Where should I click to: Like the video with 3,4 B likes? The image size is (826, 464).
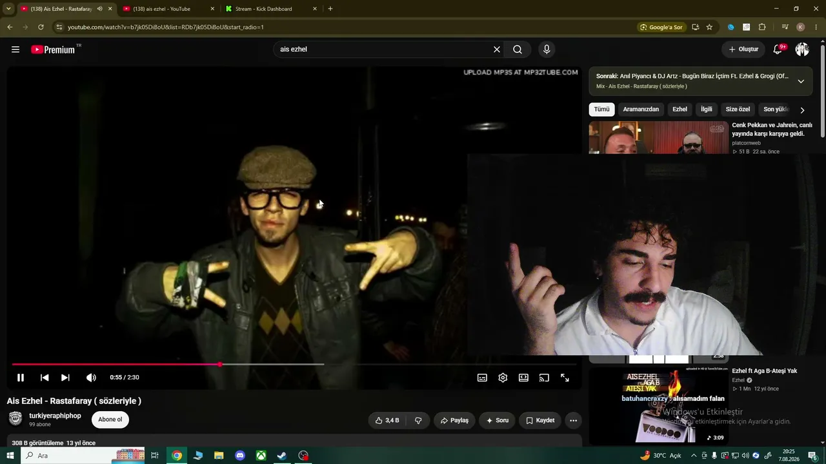(x=387, y=420)
